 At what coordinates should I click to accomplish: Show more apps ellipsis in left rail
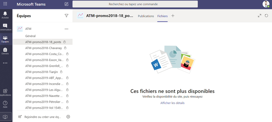5,63
